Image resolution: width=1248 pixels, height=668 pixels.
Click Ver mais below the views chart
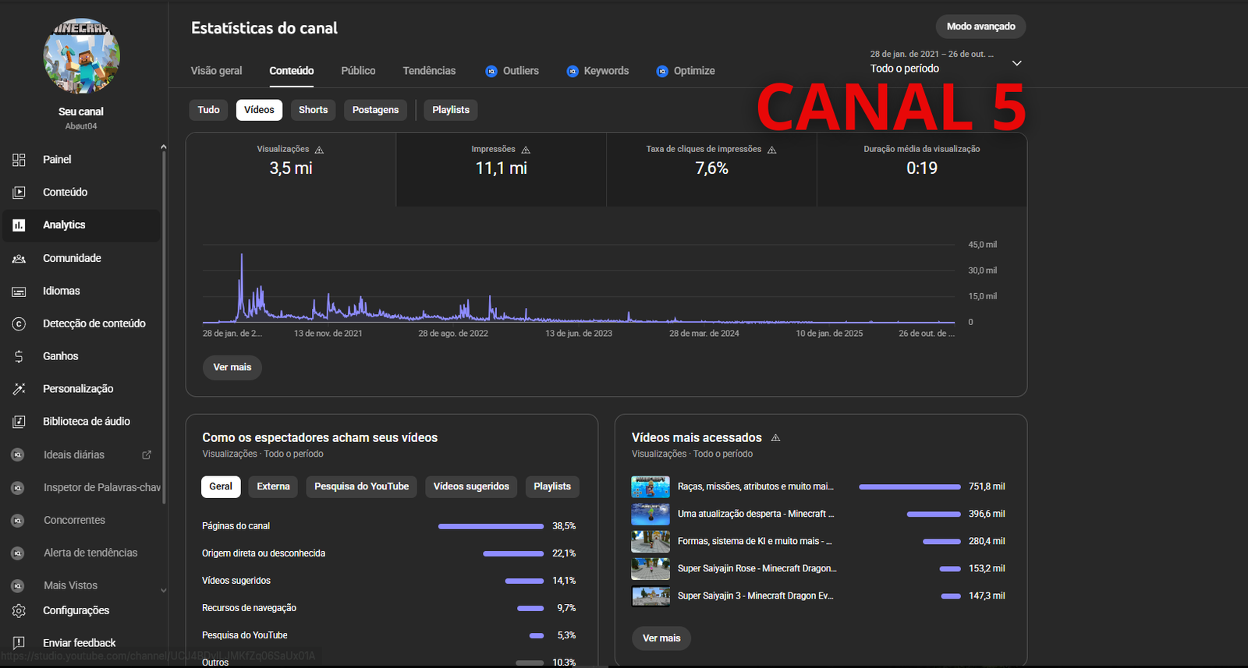(232, 367)
